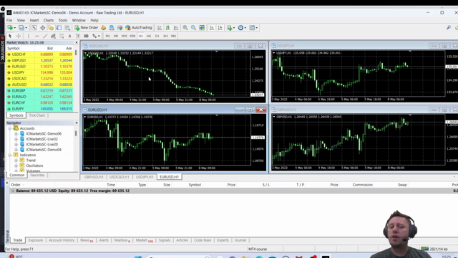Zoom in on the chart

coord(185,28)
